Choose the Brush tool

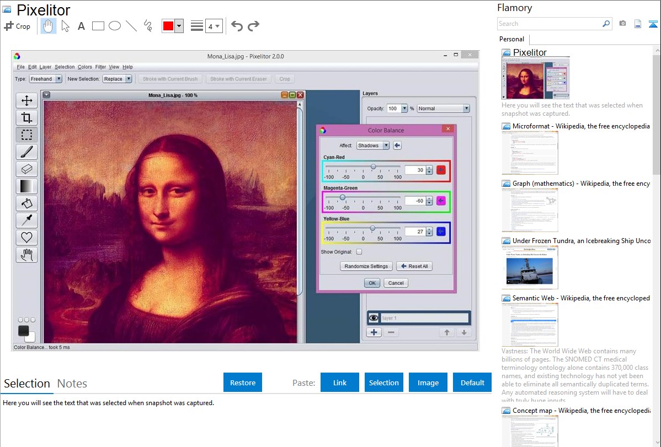(x=26, y=152)
